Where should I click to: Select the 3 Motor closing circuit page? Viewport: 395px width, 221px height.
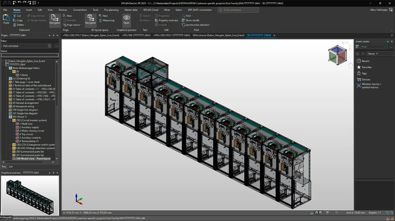click(x=33, y=130)
